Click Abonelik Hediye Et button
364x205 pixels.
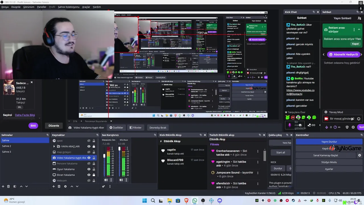click(344, 54)
